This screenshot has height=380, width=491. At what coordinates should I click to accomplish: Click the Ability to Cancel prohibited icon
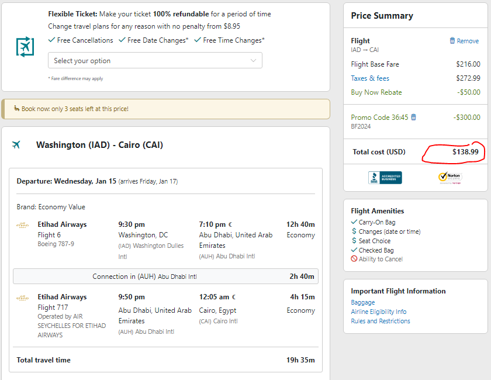(x=354, y=259)
